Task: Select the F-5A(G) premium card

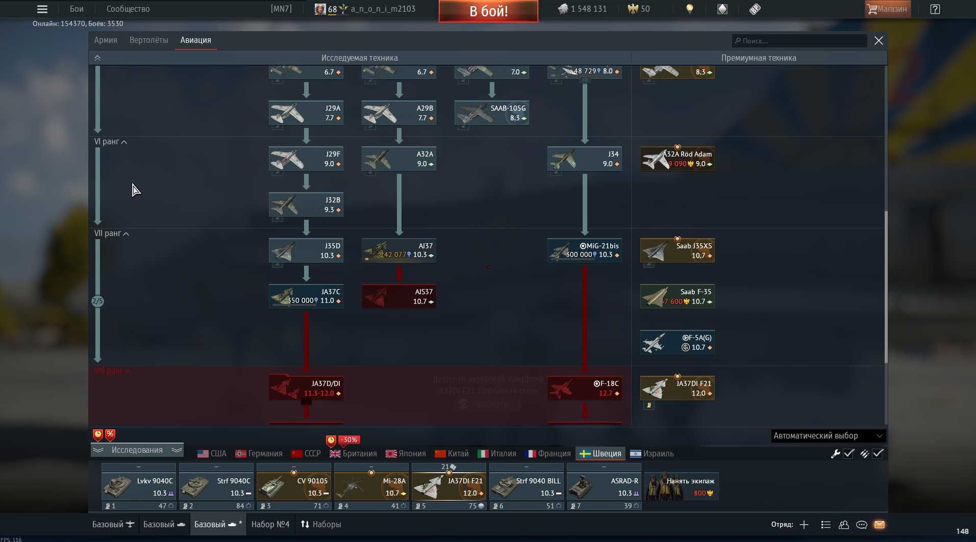Action: 678,342
